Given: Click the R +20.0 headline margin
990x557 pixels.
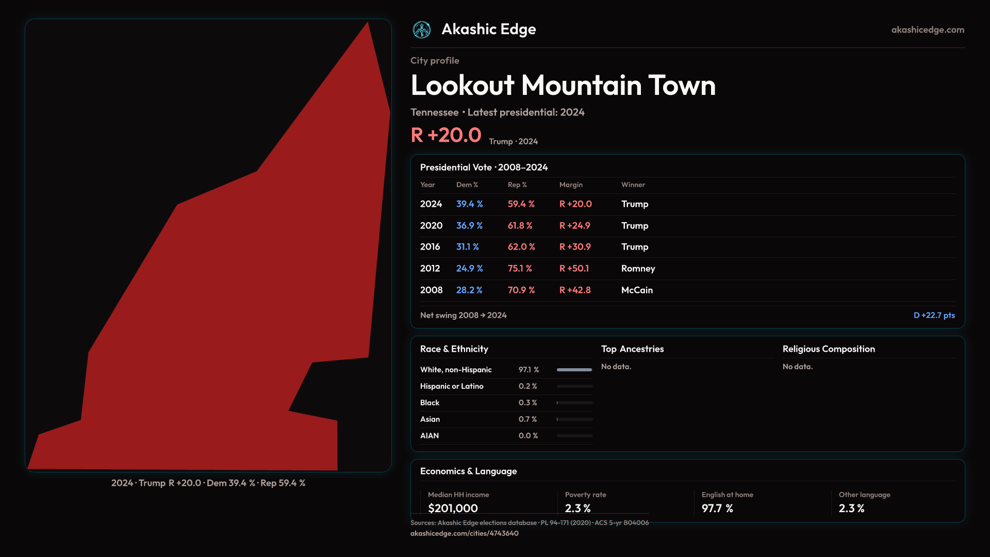Looking at the screenshot, I should 446,135.
